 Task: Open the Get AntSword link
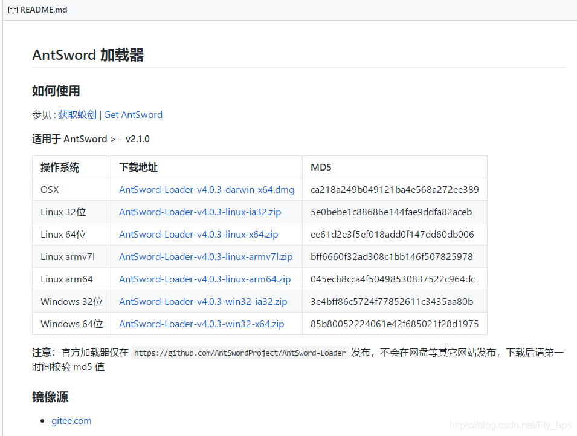[x=133, y=115]
